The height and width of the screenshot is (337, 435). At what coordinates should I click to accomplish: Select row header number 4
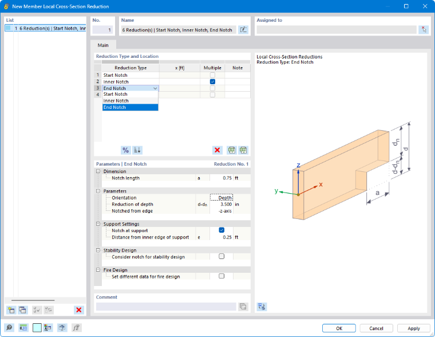click(x=98, y=95)
